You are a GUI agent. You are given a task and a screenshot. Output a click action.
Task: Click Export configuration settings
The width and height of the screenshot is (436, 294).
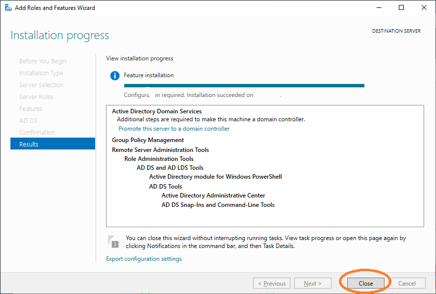click(144, 258)
